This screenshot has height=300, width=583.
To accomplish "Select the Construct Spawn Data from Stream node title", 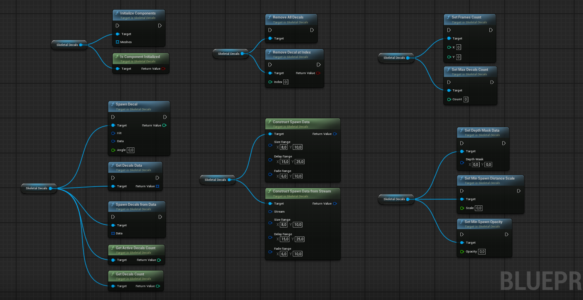I will [x=302, y=191].
